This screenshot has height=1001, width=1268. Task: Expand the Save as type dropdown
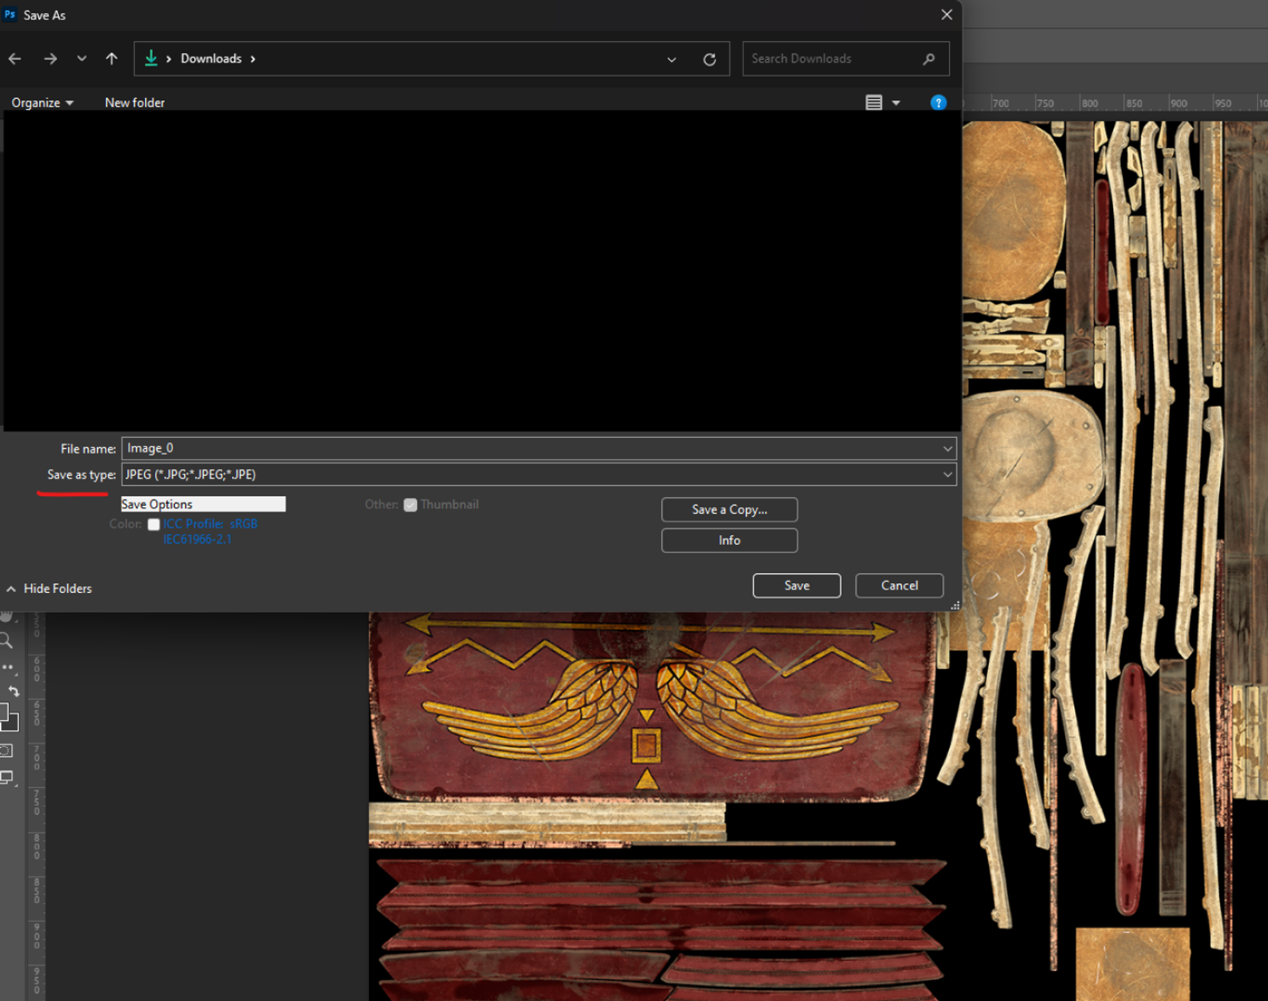pyautogui.click(x=947, y=474)
